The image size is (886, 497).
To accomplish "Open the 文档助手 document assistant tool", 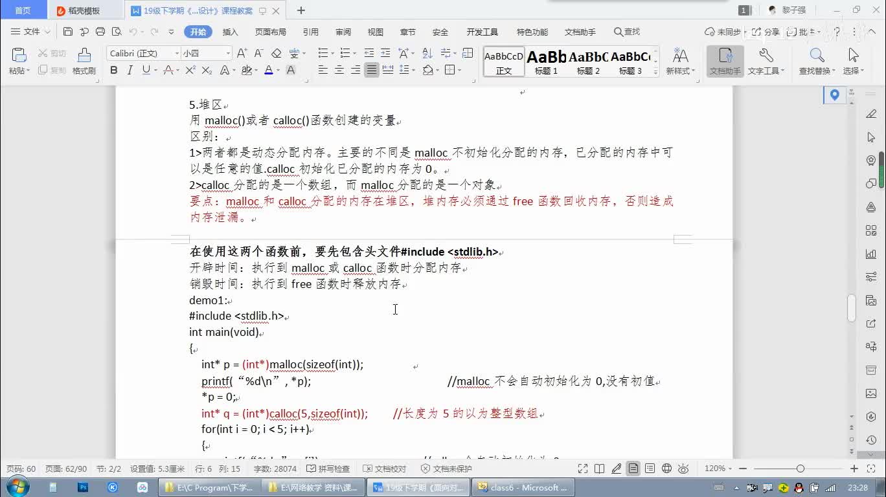I will point(725,61).
